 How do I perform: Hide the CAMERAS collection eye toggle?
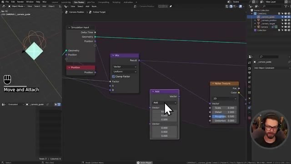[x=286, y=14]
